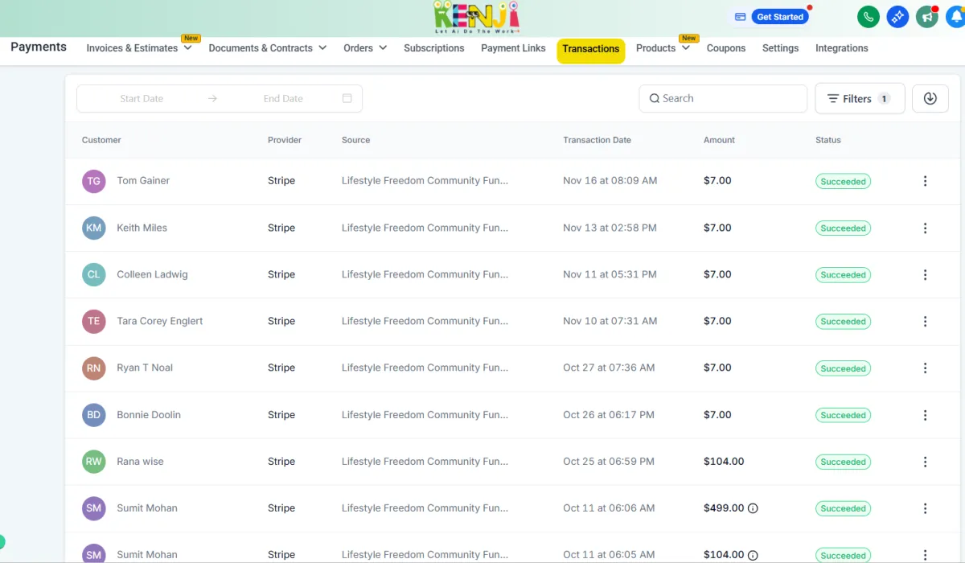Click the Kenji logo in header
The height and width of the screenshot is (563, 965).
click(476, 18)
